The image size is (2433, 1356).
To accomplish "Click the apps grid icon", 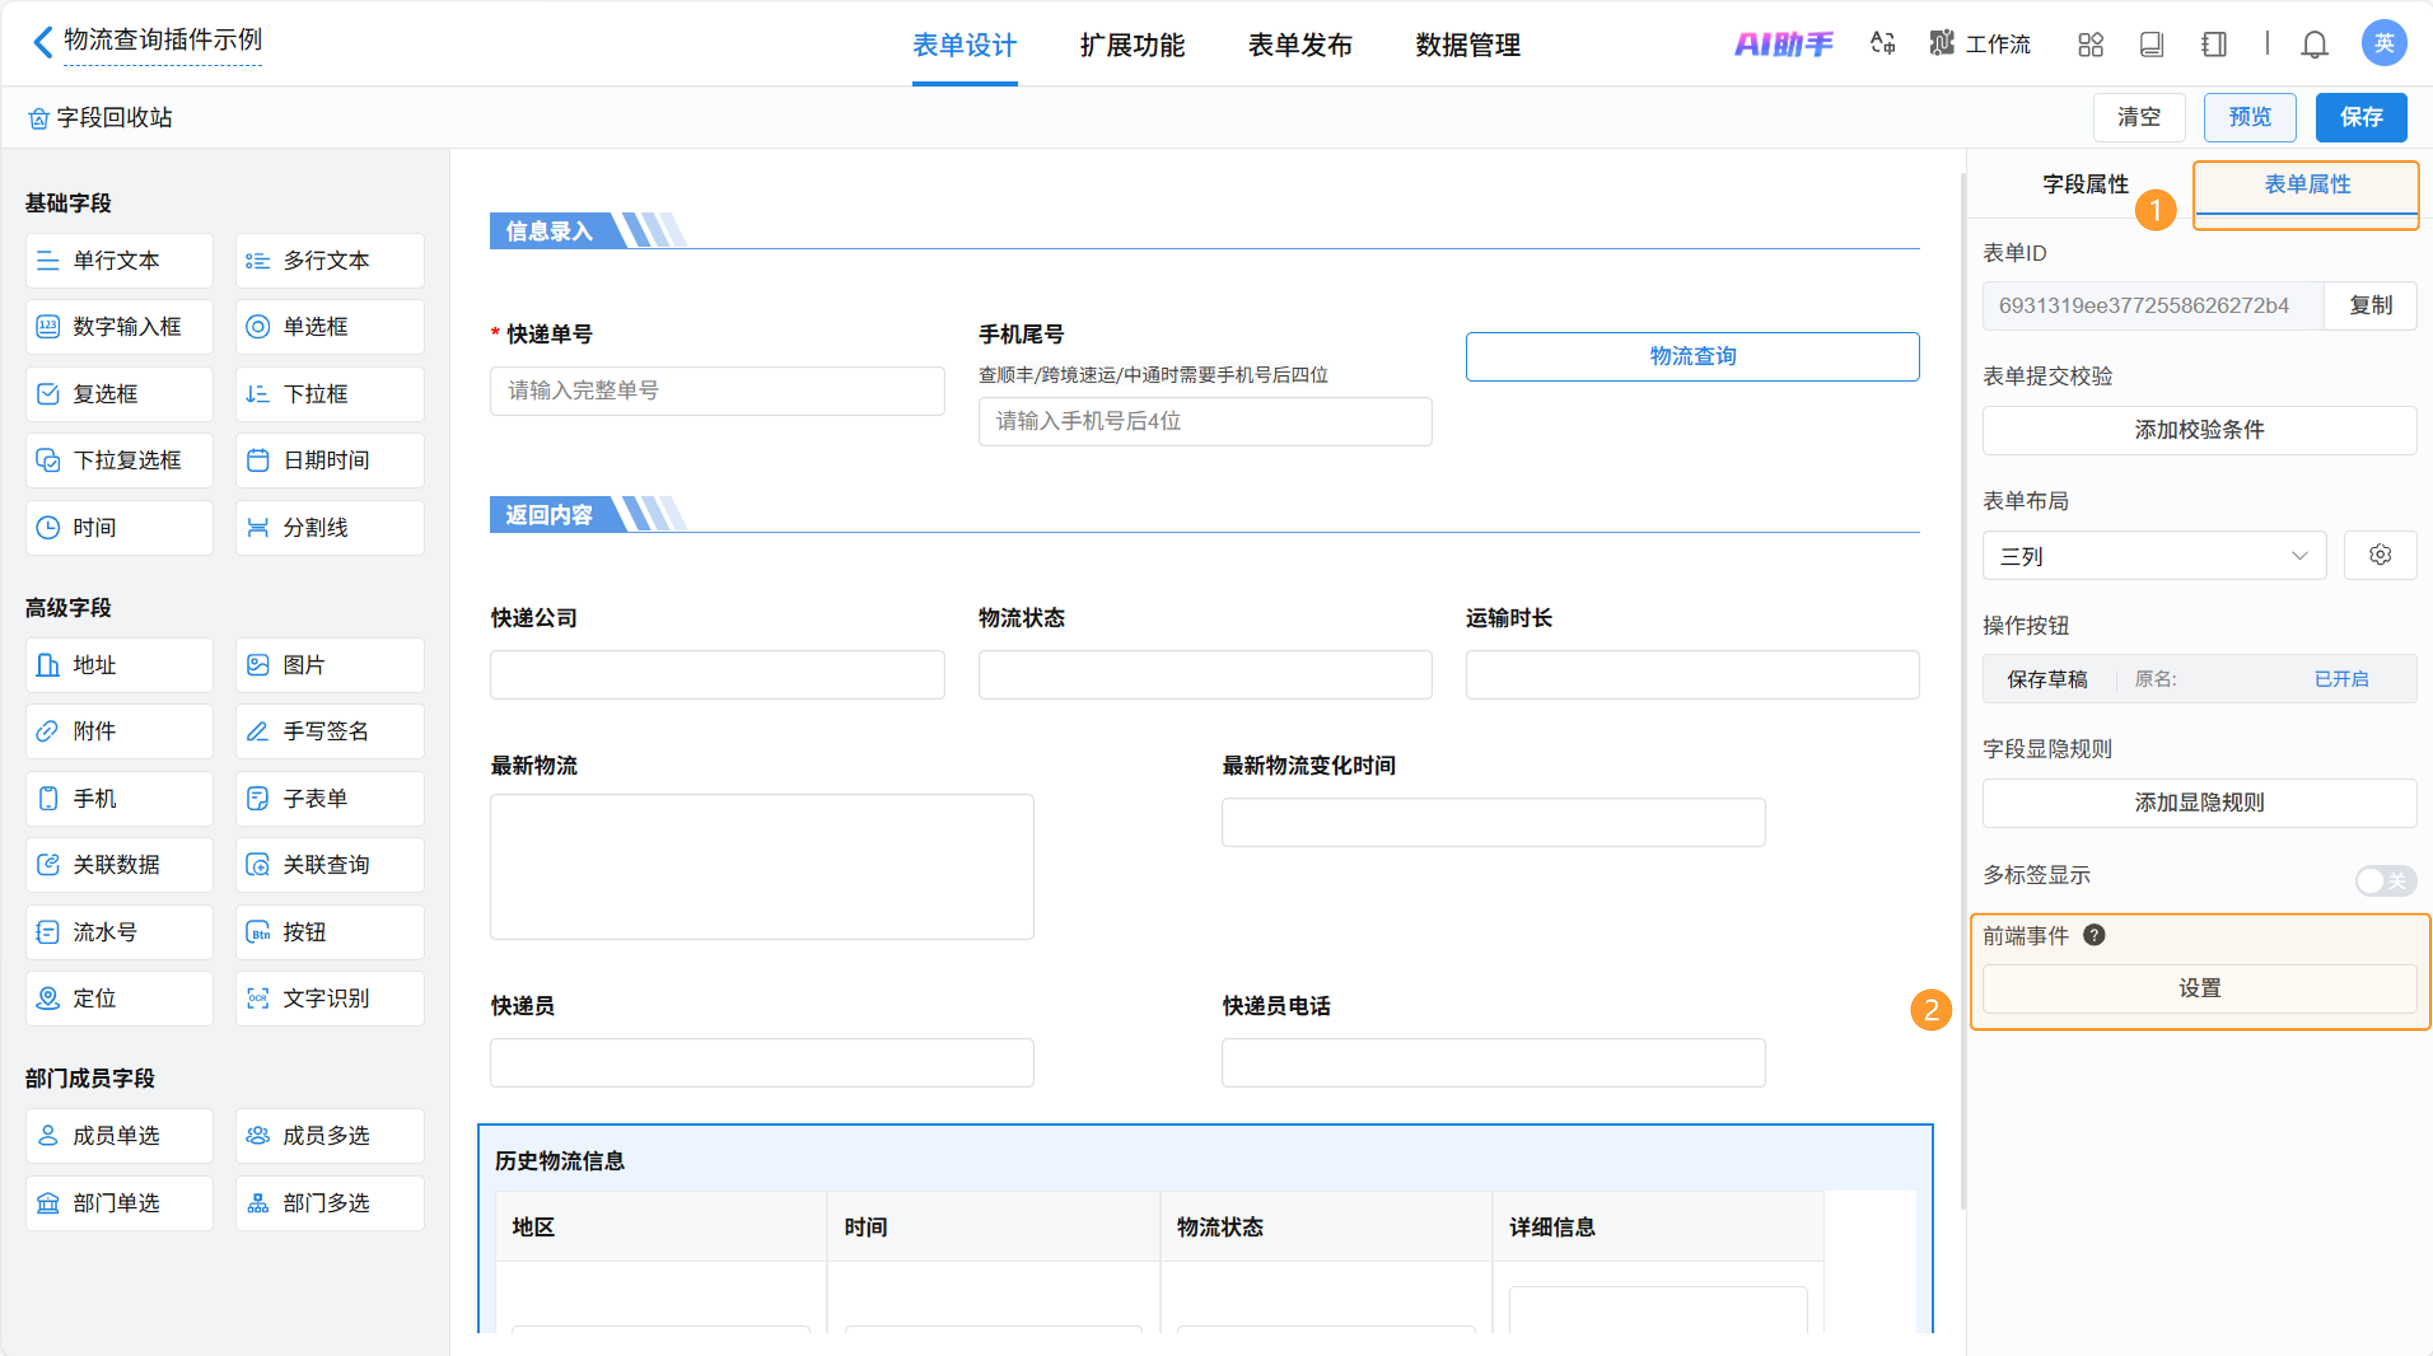I will pyautogui.click(x=2090, y=44).
